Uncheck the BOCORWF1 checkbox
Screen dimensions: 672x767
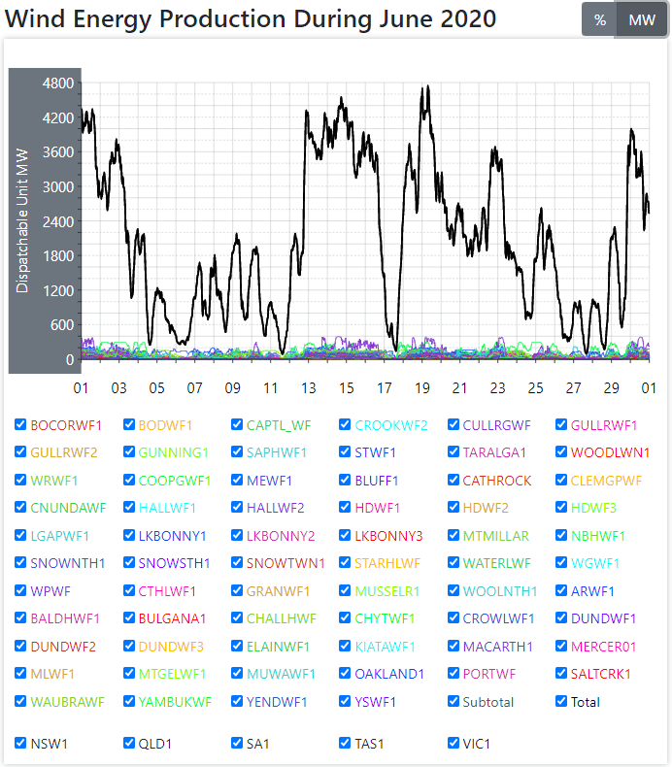click(x=20, y=424)
